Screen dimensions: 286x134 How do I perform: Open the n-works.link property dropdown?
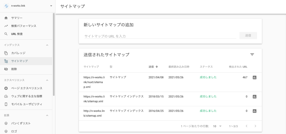click(x=51, y=6)
